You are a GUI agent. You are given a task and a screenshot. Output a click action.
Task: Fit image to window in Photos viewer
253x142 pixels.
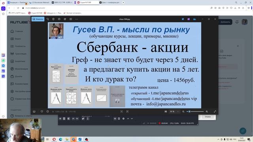tap(166, 111)
